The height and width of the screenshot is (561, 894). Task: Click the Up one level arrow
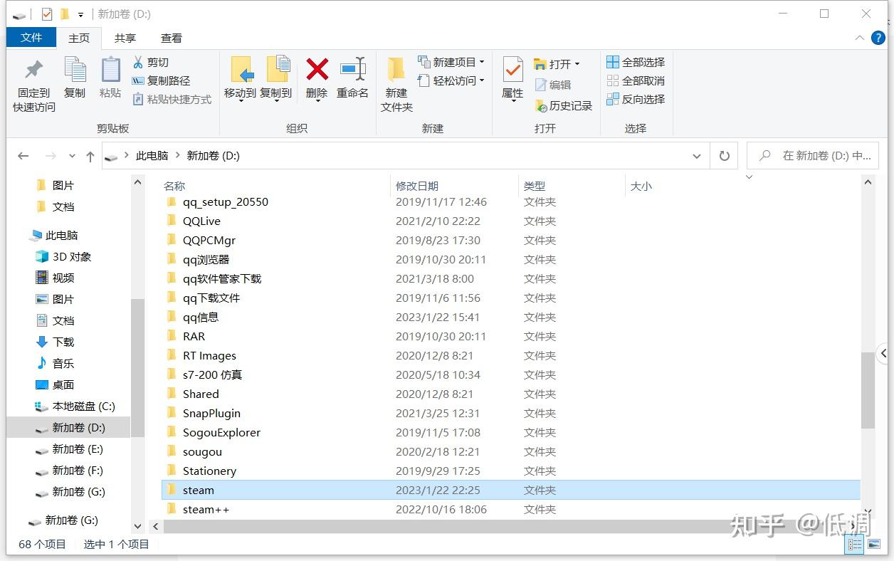(x=90, y=156)
